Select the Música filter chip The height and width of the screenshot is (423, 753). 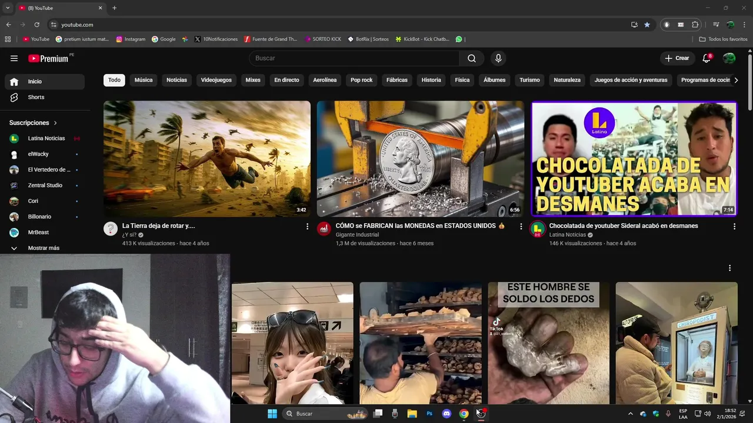click(x=144, y=80)
